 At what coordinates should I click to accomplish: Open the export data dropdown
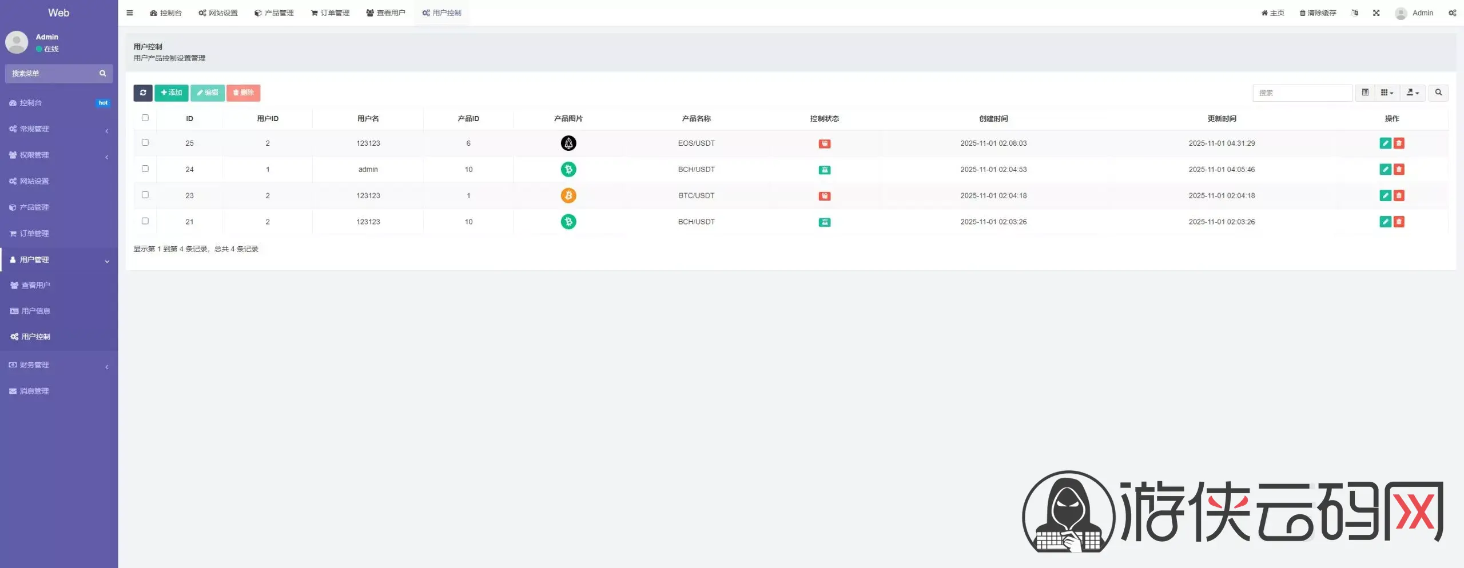pyautogui.click(x=1412, y=93)
